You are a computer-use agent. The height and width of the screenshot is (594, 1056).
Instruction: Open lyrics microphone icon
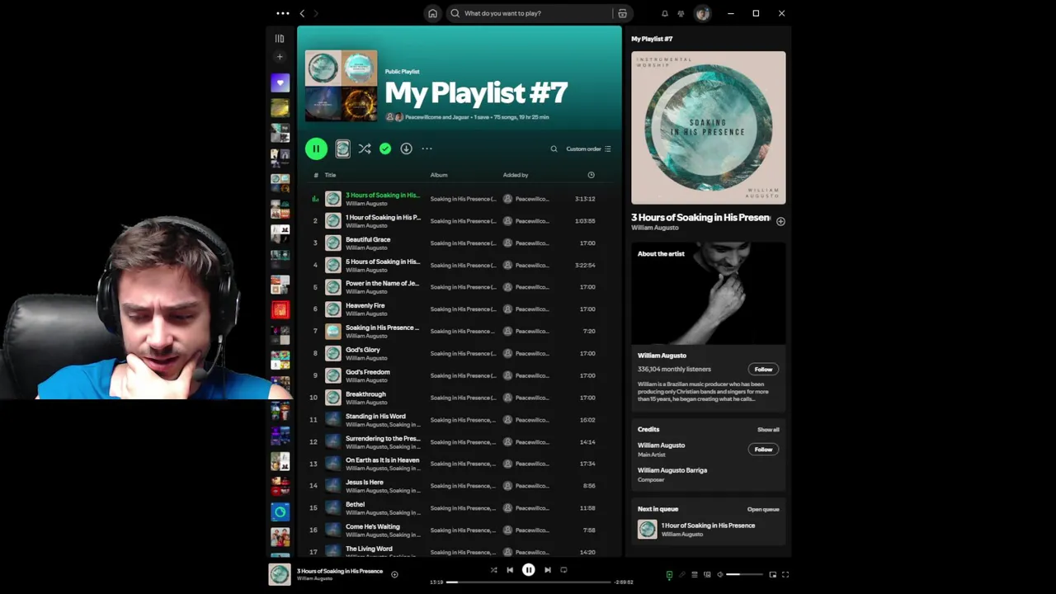[x=681, y=575]
